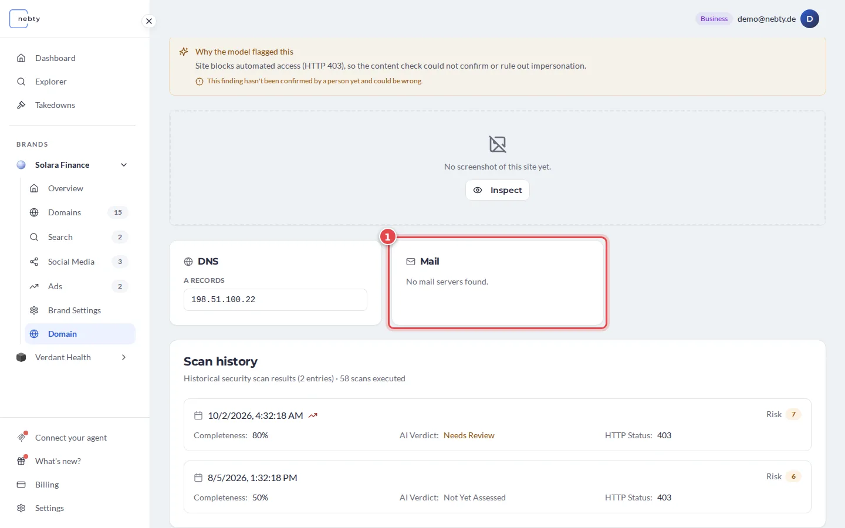Screen dimensions: 845x528
Task: Click the demo@nebty.de account email
Action: pyautogui.click(x=766, y=19)
